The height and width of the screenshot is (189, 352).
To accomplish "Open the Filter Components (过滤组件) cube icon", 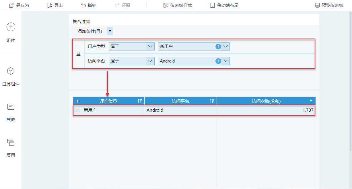I will pos(11,71).
